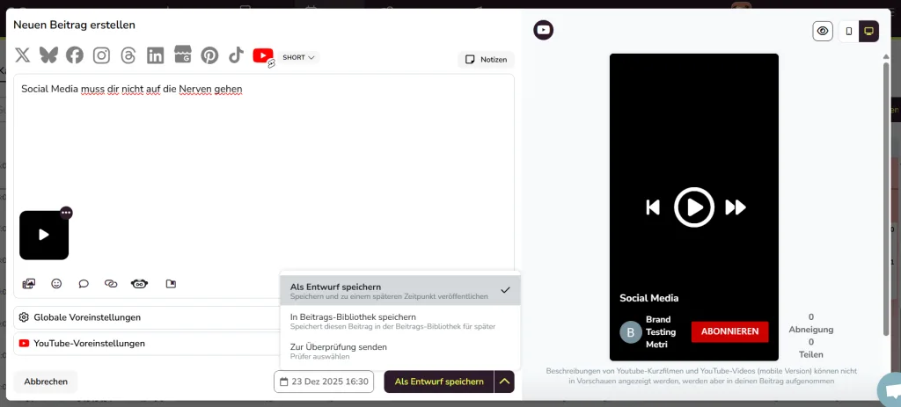This screenshot has width=901, height=407.
Task: Select the TikTok network icon
Action: (x=236, y=55)
